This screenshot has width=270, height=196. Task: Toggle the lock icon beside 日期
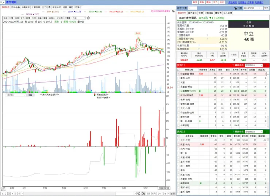(235, 8)
